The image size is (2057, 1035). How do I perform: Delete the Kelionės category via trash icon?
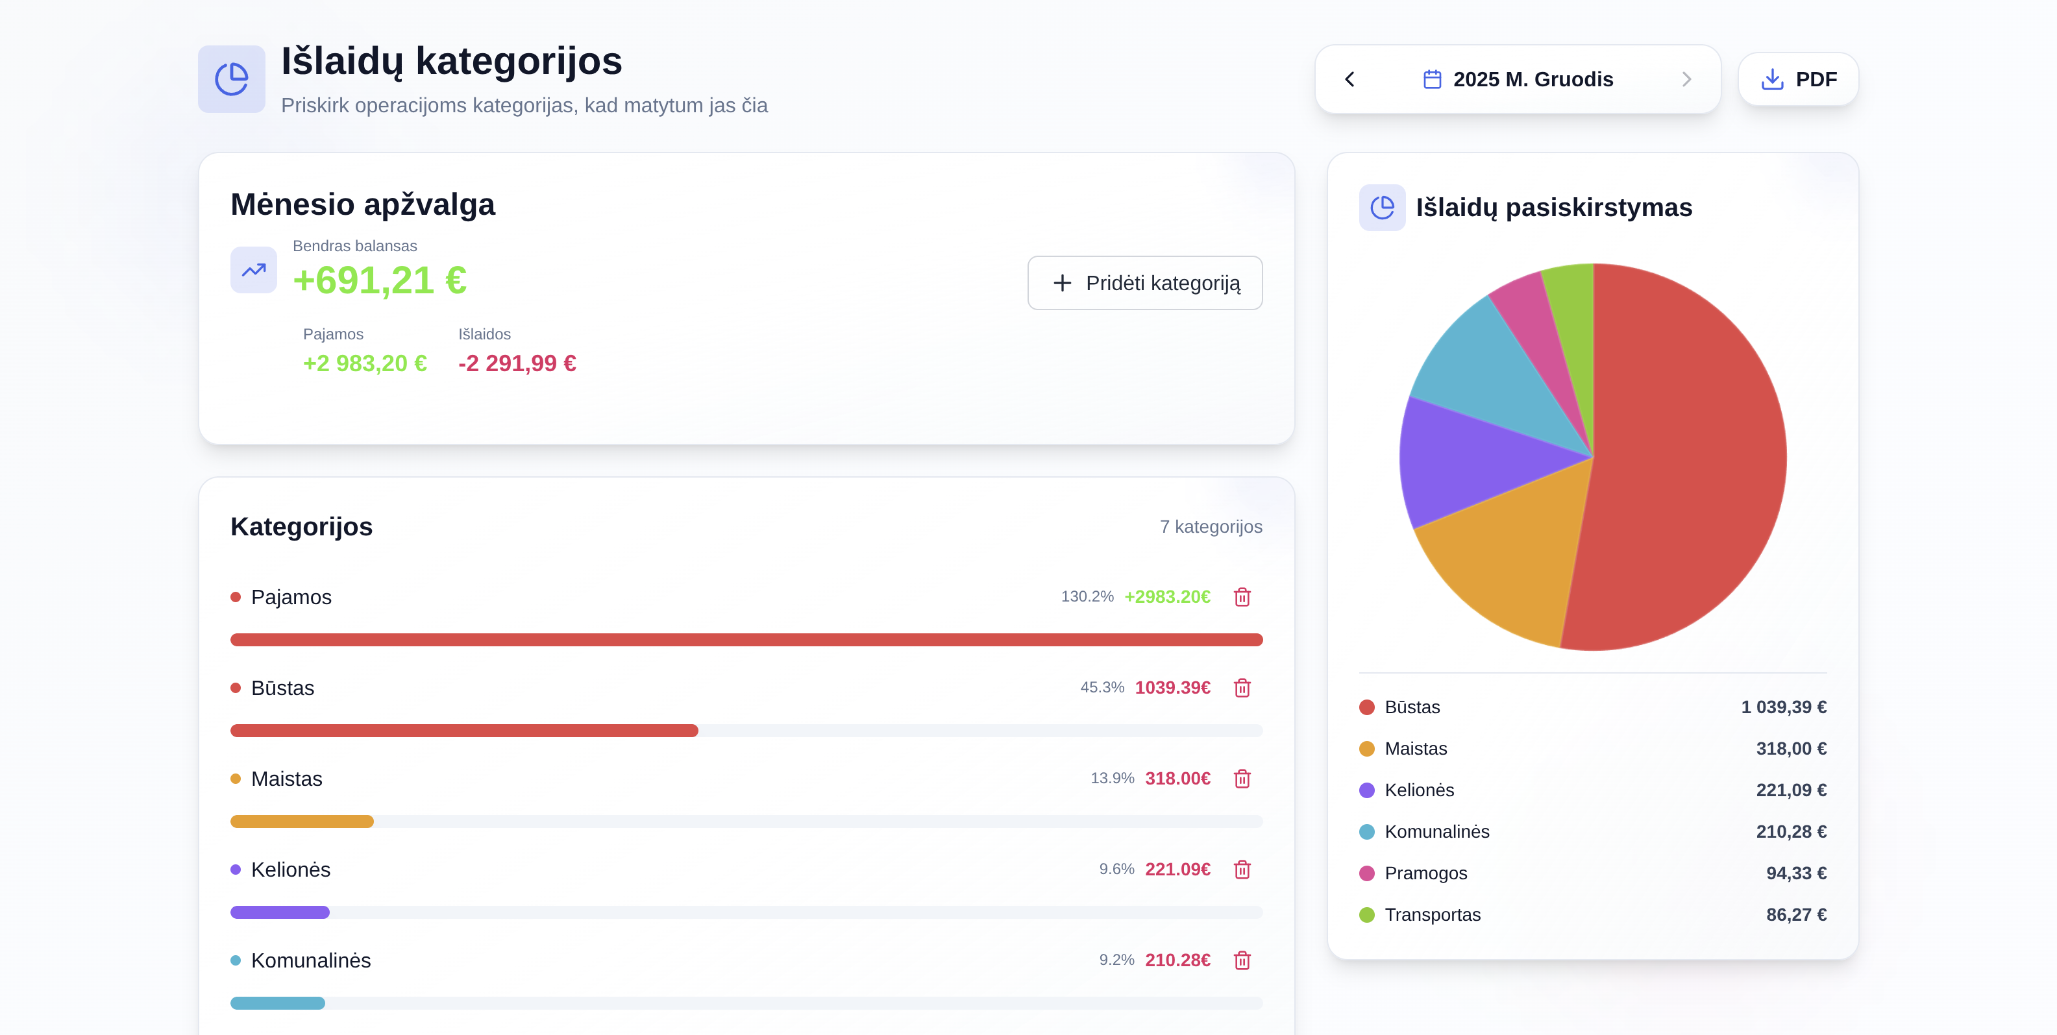click(1242, 870)
